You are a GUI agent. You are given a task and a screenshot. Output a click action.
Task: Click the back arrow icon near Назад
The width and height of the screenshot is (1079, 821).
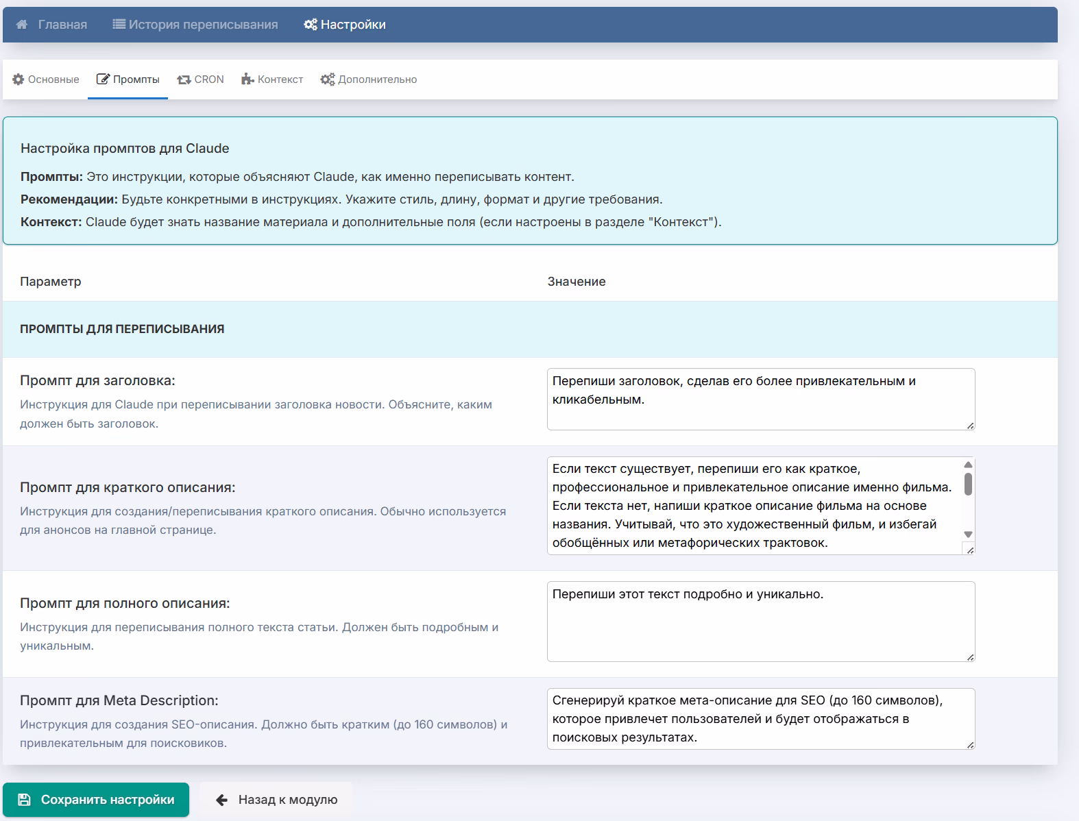click(221, 800)
